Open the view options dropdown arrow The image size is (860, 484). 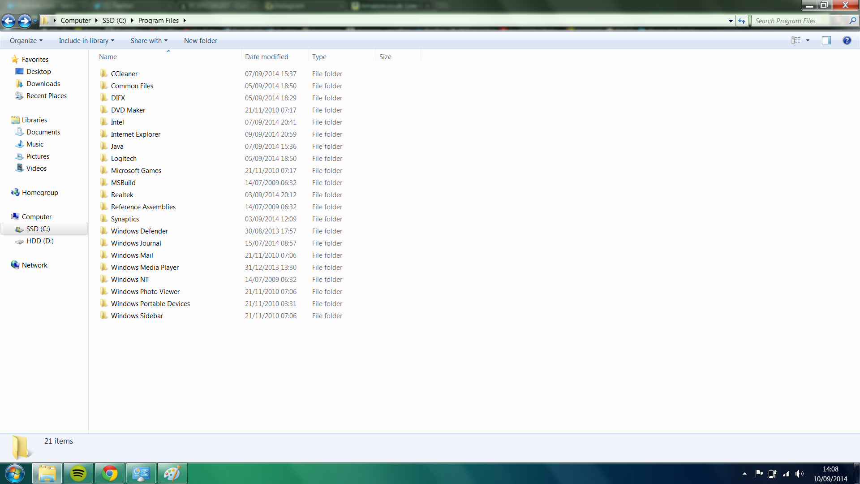tap(808, 40)
